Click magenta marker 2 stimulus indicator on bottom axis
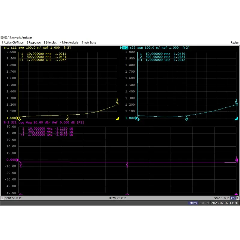The image size is (240, 240). coord(127,194)
